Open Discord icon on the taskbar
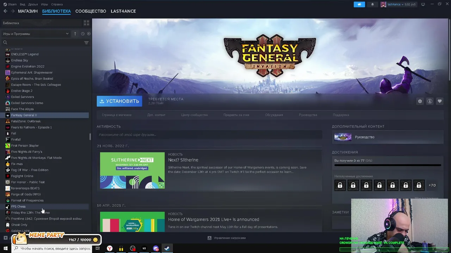This screenshot has height=253, width=451. tap(156, 248)
